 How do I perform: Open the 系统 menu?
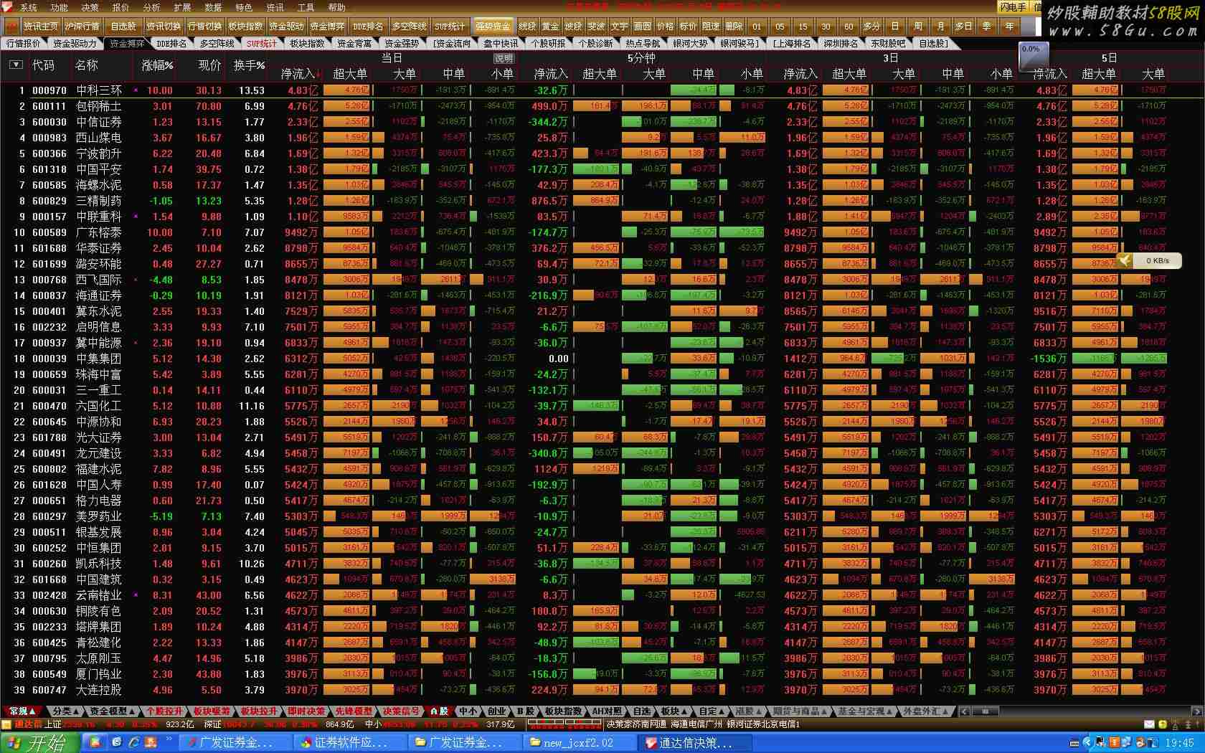pyautogui.click(x=27, y=7)
